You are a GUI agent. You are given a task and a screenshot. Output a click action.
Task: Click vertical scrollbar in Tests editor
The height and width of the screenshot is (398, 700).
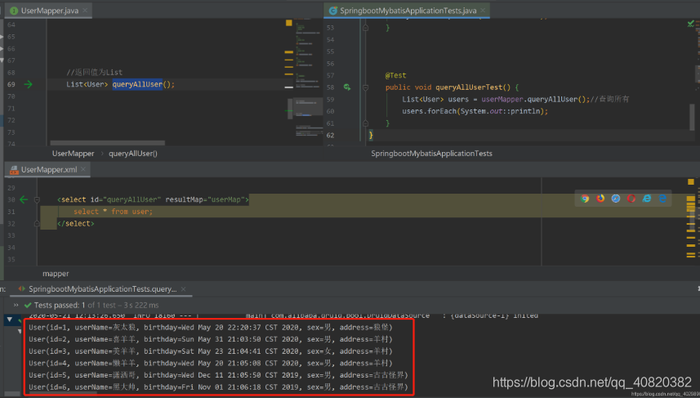pyautogui.click(x=692, y=117)
